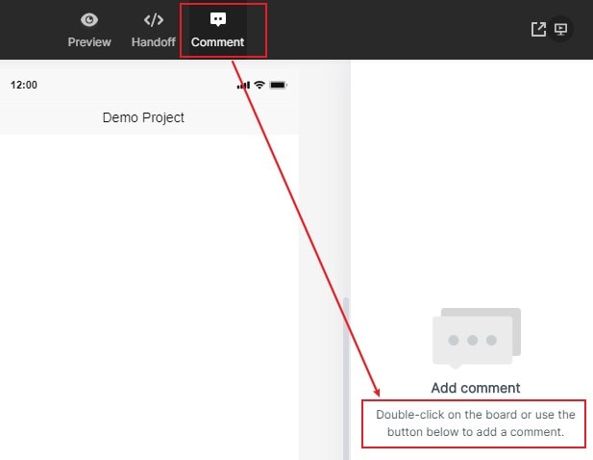This screenshot has width=593, height=460.
Task: Click the cellular signal icon
Action: [x=243, y=85]
